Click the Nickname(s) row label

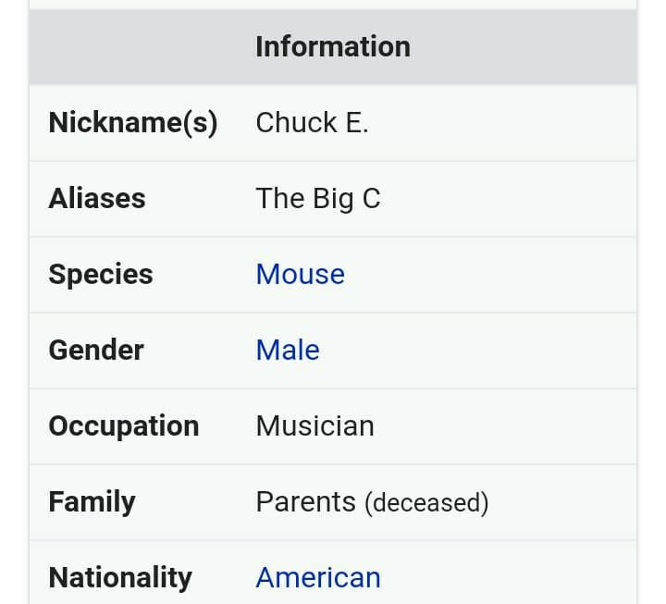[133, 123]
